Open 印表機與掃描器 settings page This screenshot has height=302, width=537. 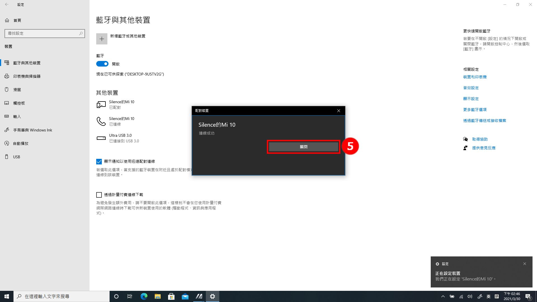[45, 76]
